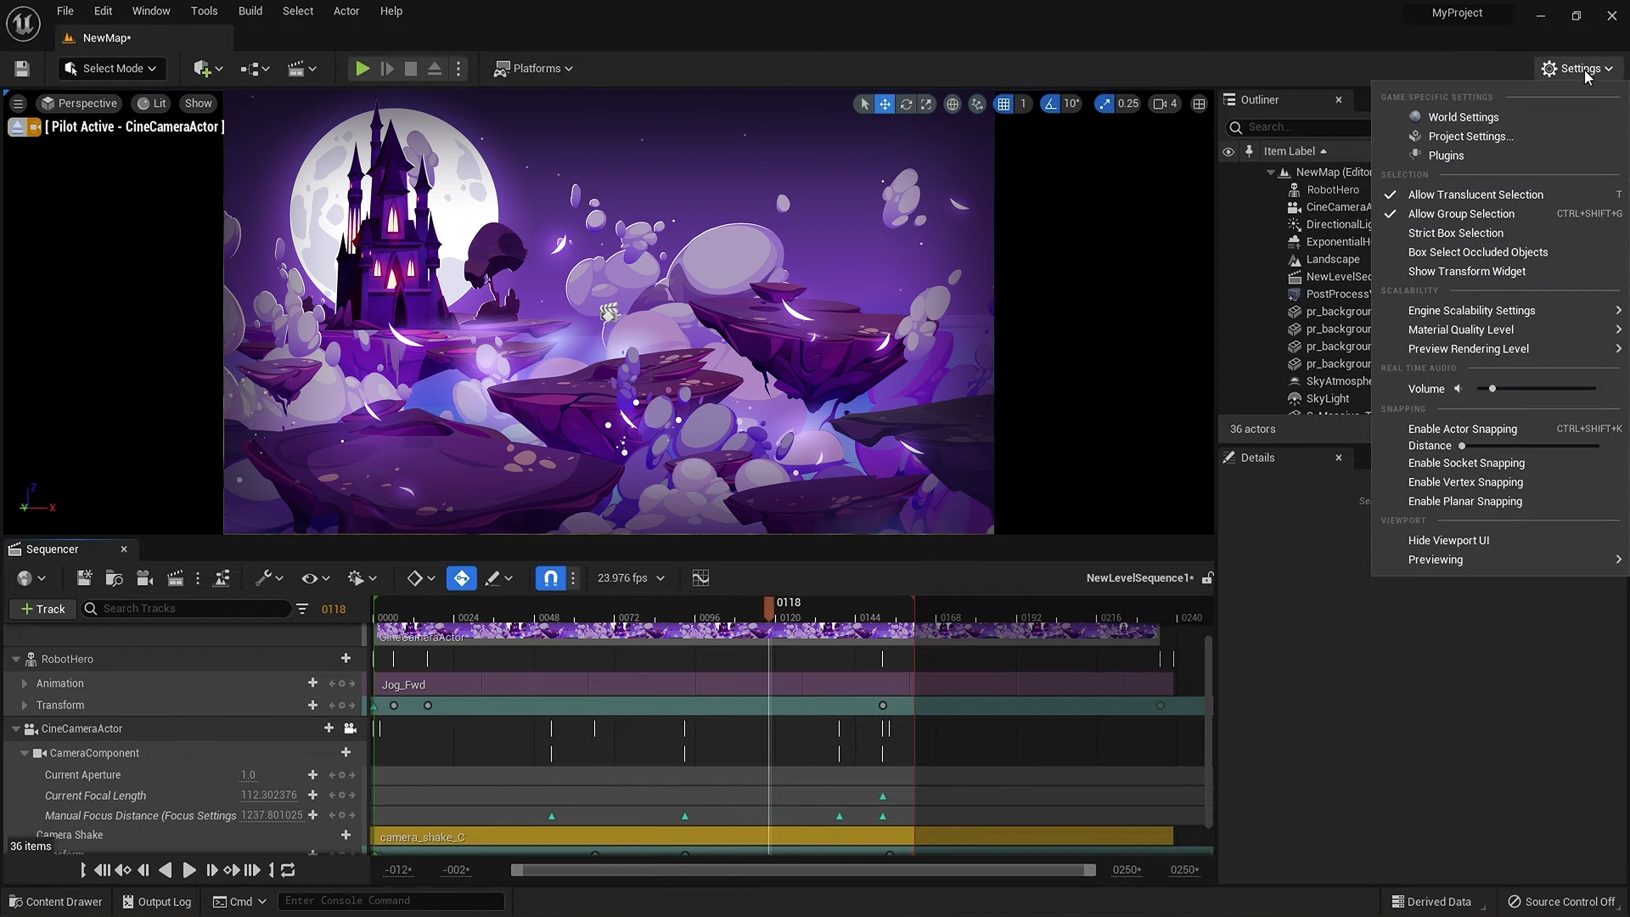Toggle Sequencer loop playback icon

[288, 869]
